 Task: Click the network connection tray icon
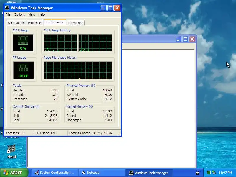(214, 173)
